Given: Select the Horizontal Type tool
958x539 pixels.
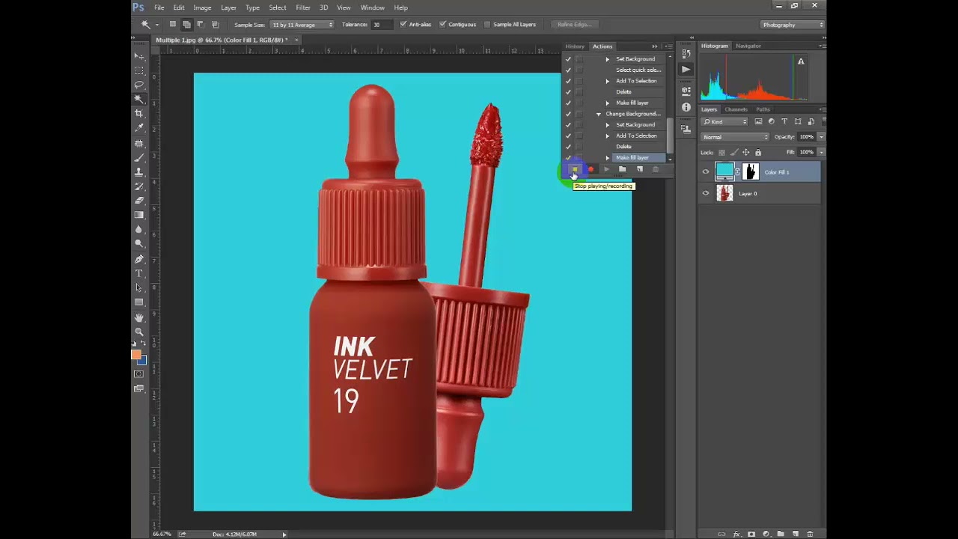Looking at the screenshot, I should (139, 273).
